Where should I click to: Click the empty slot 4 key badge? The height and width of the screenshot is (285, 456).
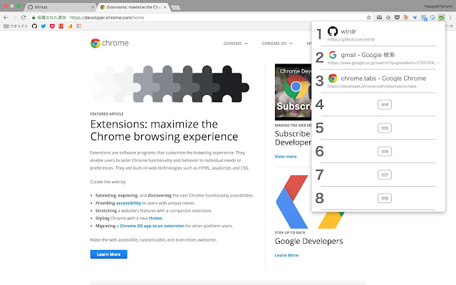click(x=385, y=105)
